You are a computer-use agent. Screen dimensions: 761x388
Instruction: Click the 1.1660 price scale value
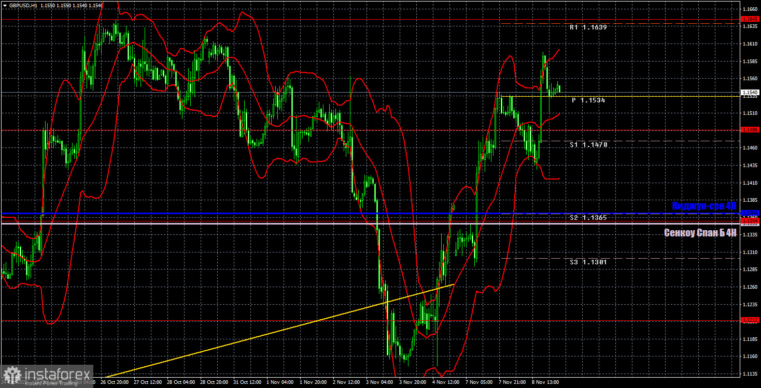click(751, 9)
